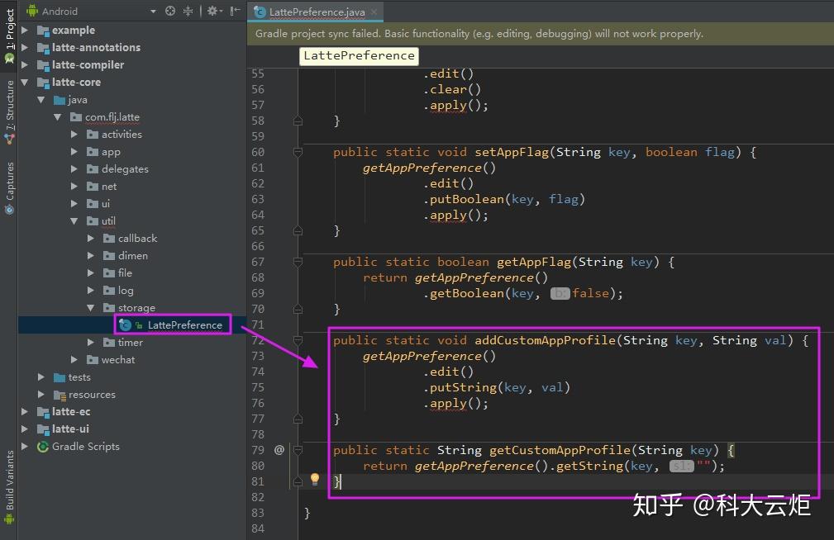Open the Captures tool window tab
Screen dimensions: 834x540
[x=9, y=187]
